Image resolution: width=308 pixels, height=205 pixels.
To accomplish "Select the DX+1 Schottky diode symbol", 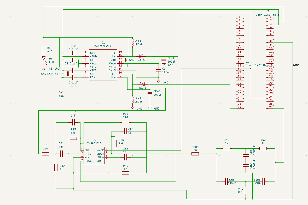I will pos(141,57).
